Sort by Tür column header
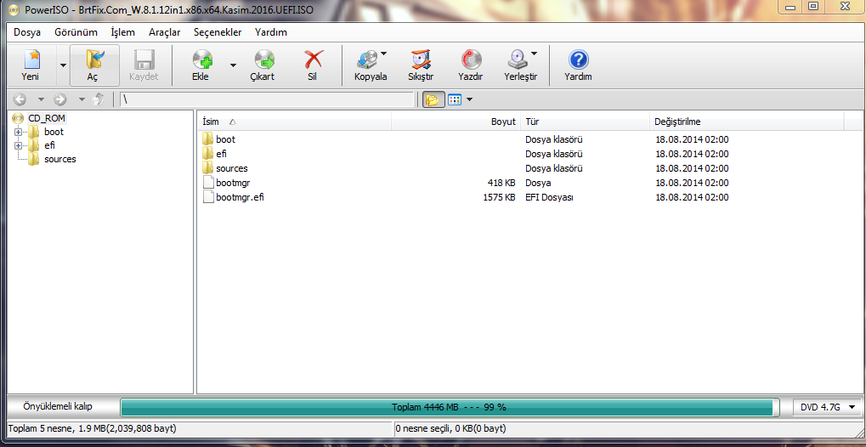 pos(586,122)
